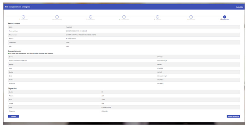Select the first step circle in stepper

(x=23, y=17)
